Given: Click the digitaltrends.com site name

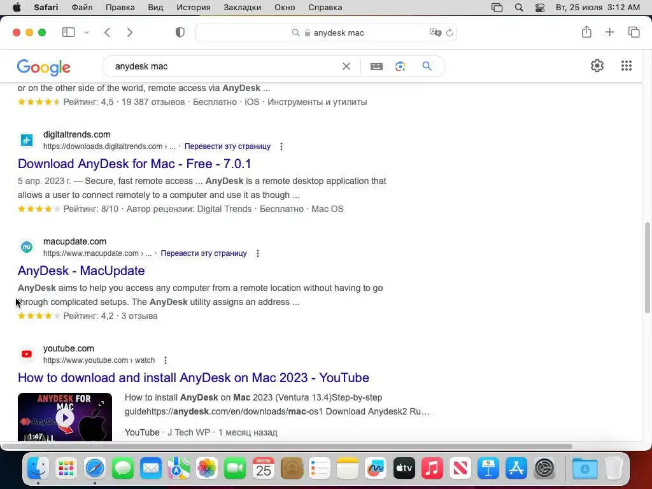Looking at the screenshot, I should pyautogui.click(x=77, y=134).
